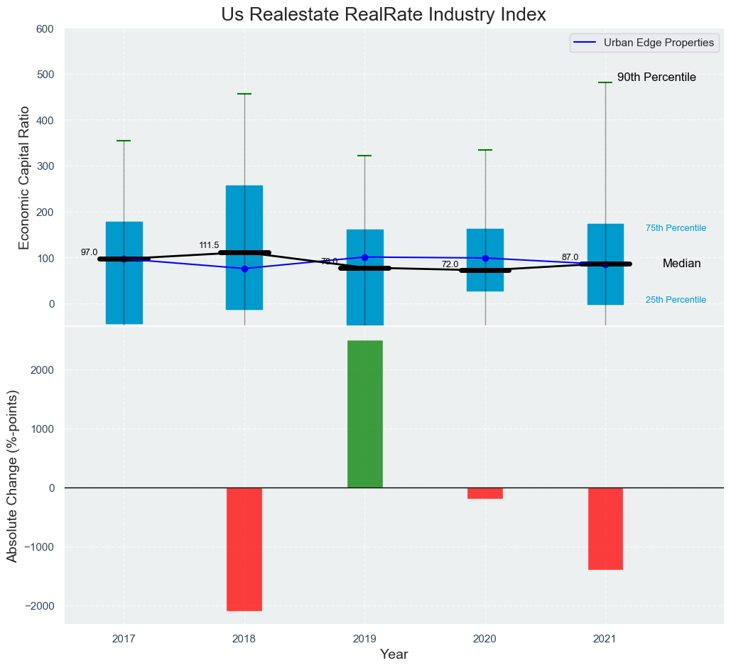
Task: Click the 2019 tick label on x-axis
Action: (364, 638)
